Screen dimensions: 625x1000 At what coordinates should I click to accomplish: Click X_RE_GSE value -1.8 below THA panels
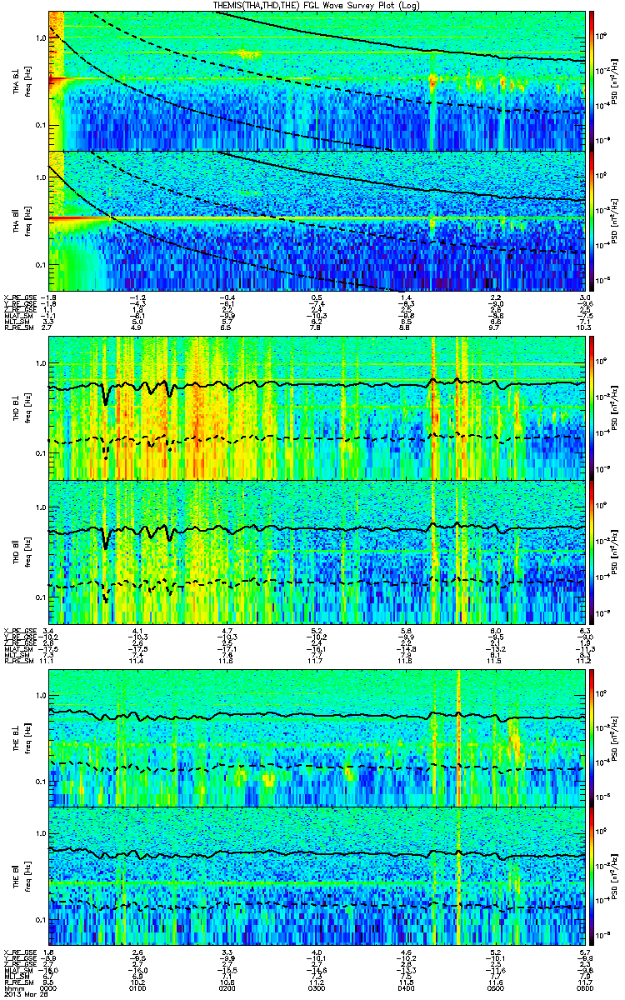point(49,298)
